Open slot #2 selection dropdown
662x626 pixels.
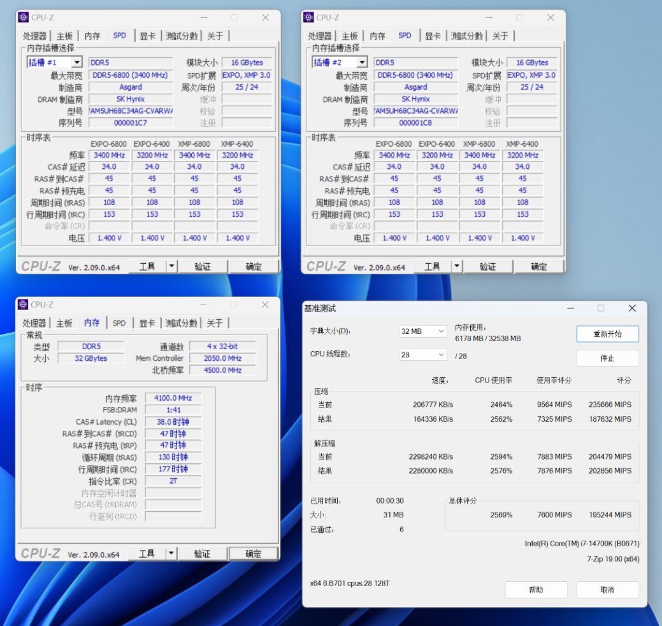(362, 63)
